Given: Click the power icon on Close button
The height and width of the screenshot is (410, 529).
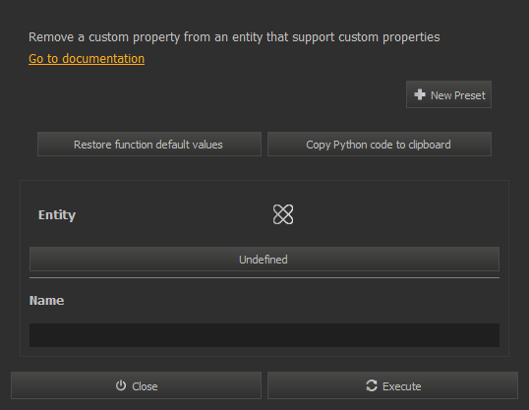Looking at the screenshot, I should [121, 385].
